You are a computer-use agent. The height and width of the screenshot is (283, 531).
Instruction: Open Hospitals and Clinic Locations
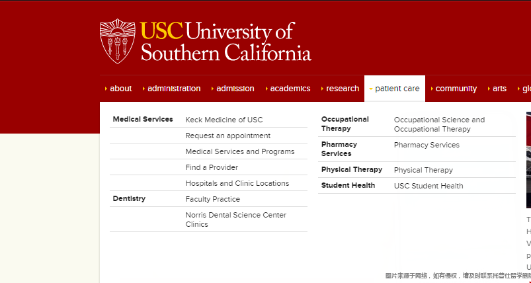click(x=237, y=183)
